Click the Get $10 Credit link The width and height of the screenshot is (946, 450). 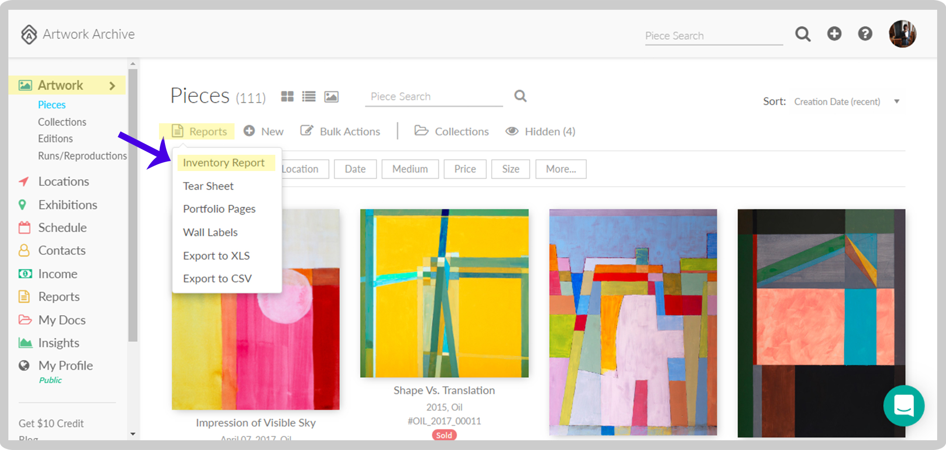(51, 423)
